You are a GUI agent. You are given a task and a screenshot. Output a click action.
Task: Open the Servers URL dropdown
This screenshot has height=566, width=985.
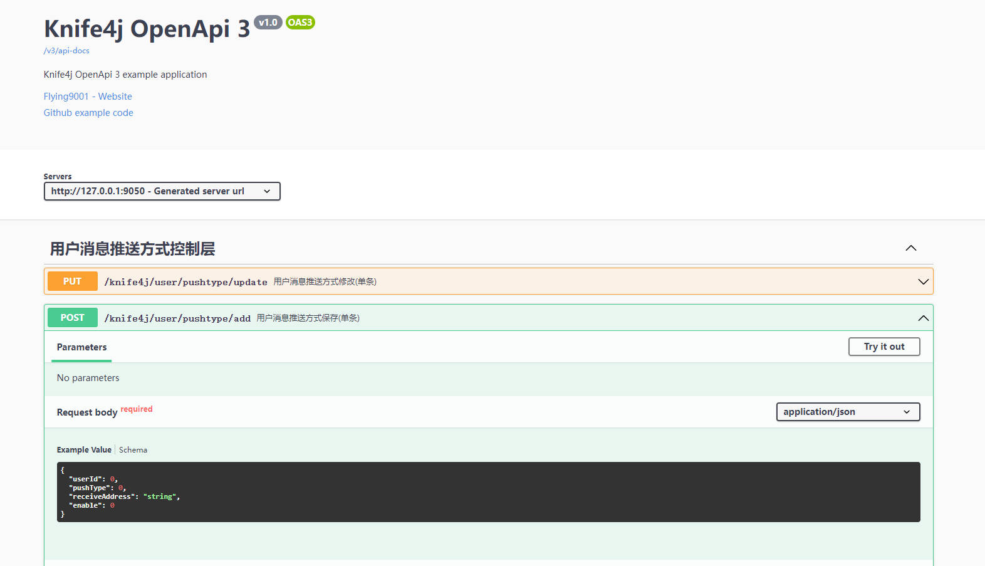[162, 191]
